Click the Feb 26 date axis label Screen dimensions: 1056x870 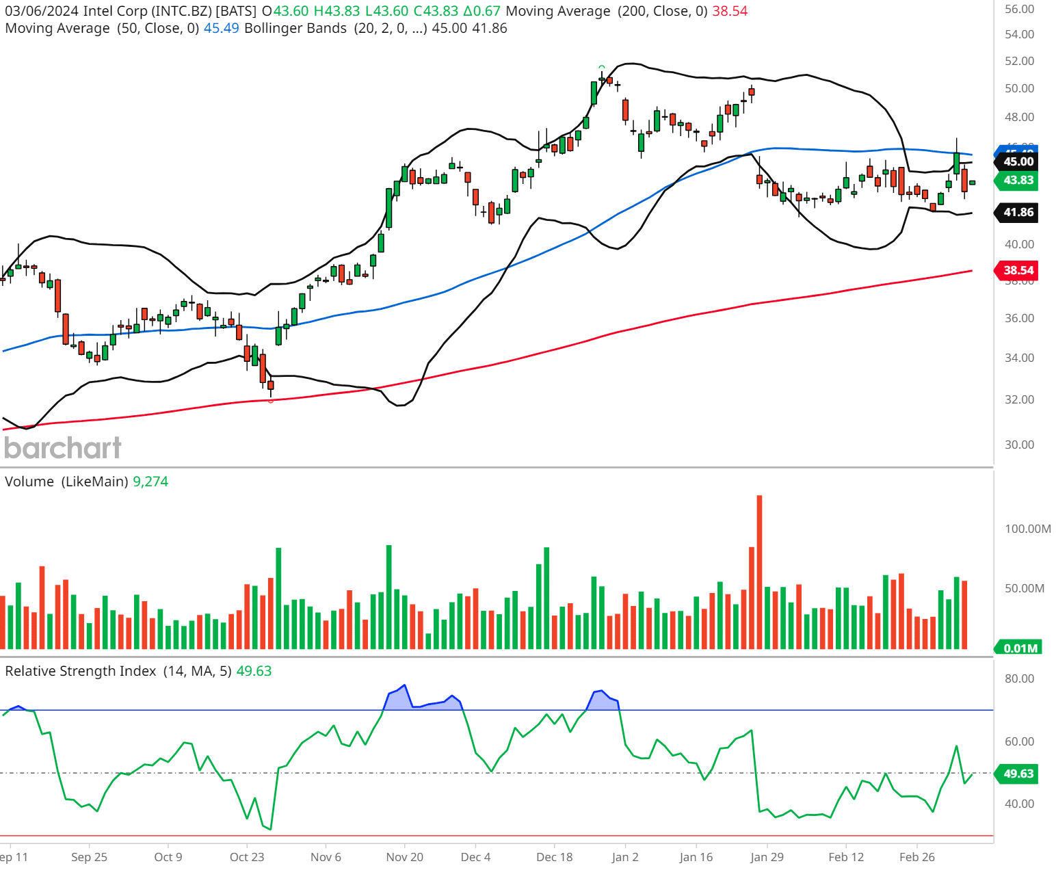917,857
